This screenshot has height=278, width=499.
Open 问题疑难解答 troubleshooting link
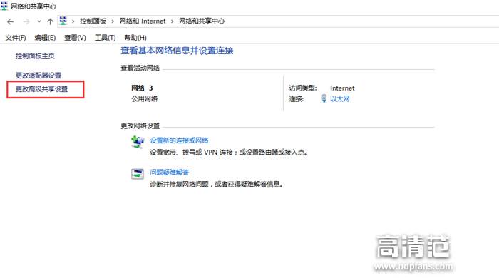(170, 173)
